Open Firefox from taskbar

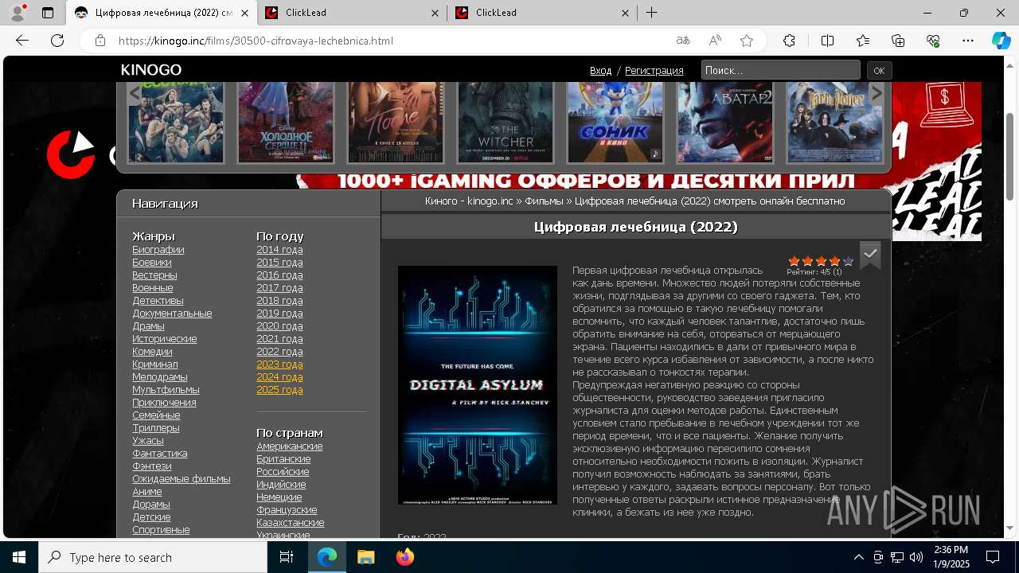click(x=404, y=557)
